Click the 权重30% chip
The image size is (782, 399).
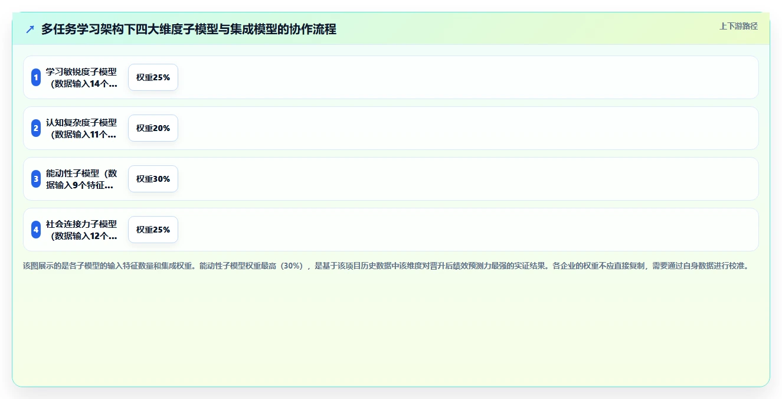(153, 179)
